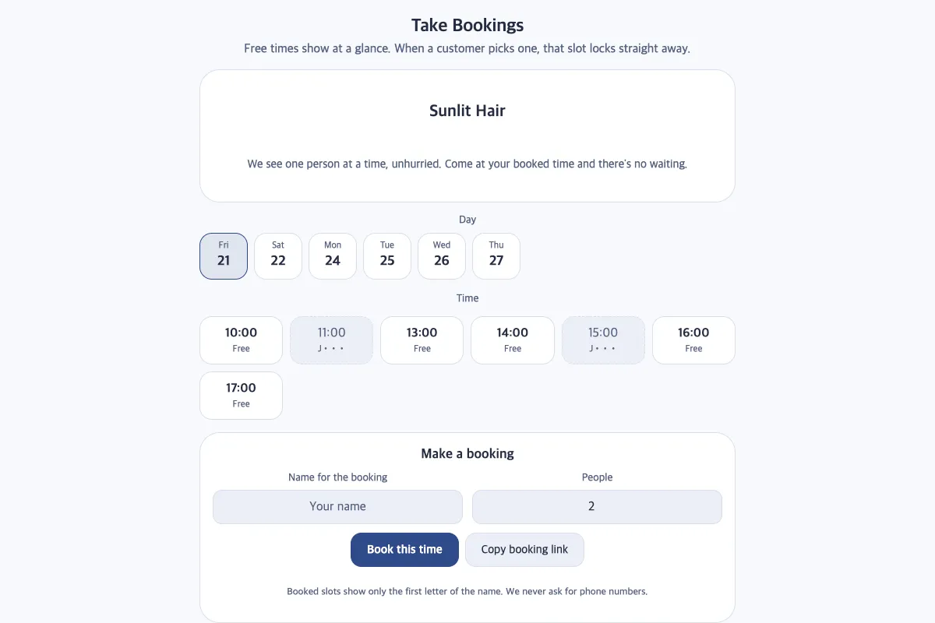Click the Make a booking heading

point(467,453)
